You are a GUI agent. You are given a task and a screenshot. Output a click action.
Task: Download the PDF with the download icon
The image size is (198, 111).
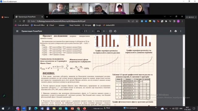170,31
